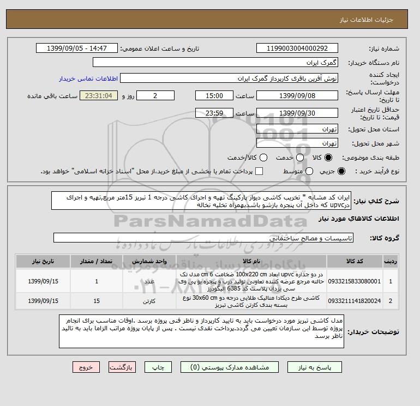Screen dimensions: 420x406
Task: Click the گروه کالا field تاسیسات و مصالح ساختمانی
Action: coord(203,238)
